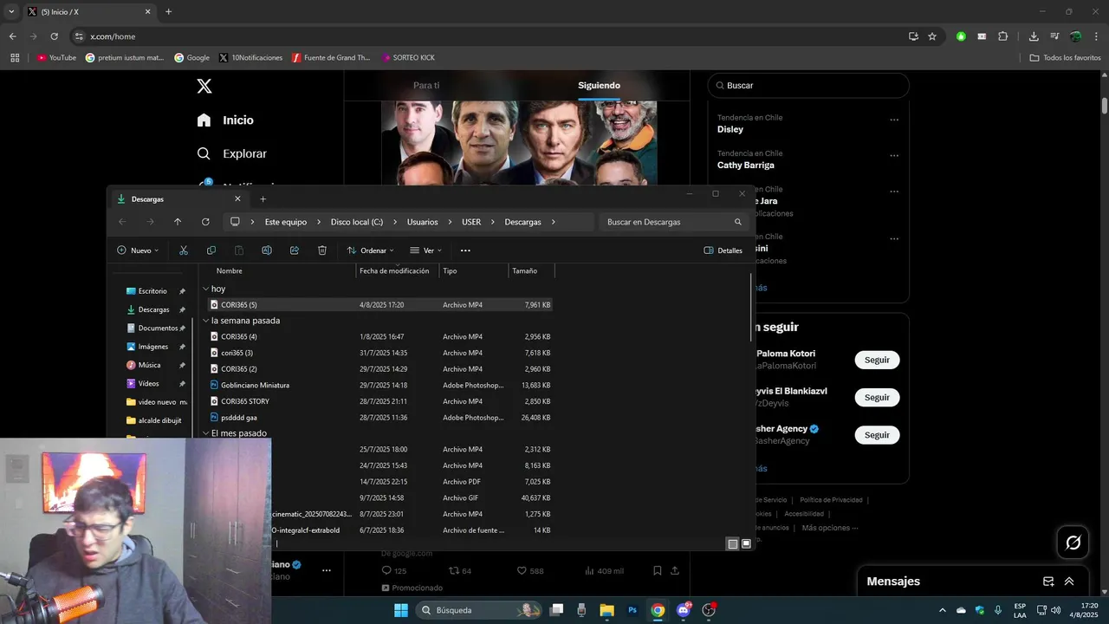Screen dimensions: 1109x624
Task: Toggle the Detalles pane in Explorer
Action: 723,250
